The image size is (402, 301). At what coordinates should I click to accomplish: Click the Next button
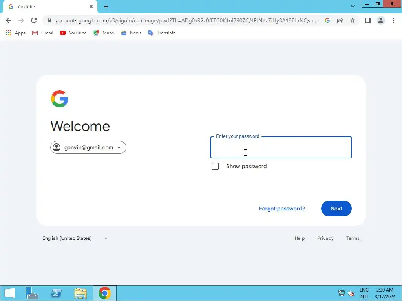[x=336, y=209]
